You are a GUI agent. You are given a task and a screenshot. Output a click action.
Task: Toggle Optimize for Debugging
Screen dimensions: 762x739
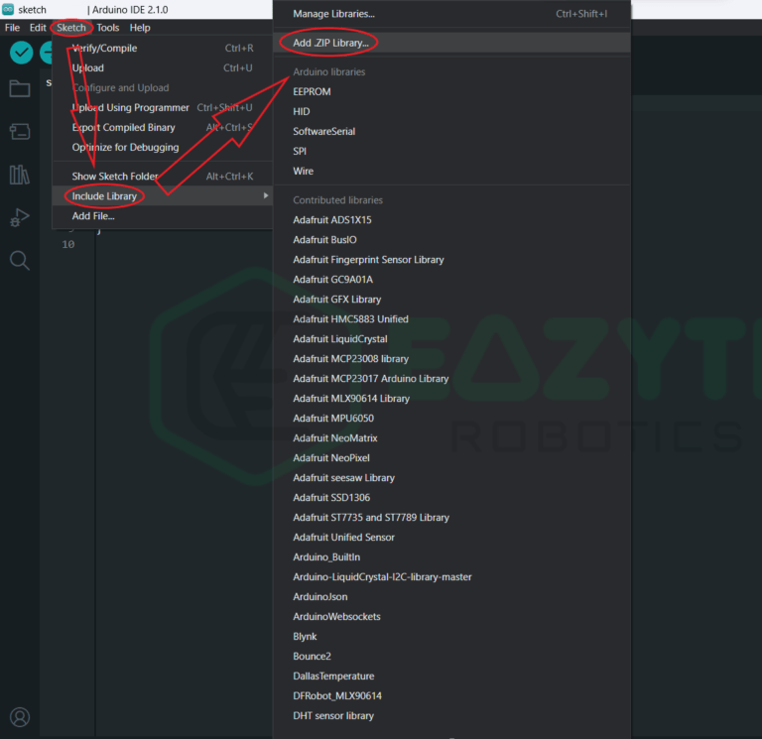pos(163,147)
